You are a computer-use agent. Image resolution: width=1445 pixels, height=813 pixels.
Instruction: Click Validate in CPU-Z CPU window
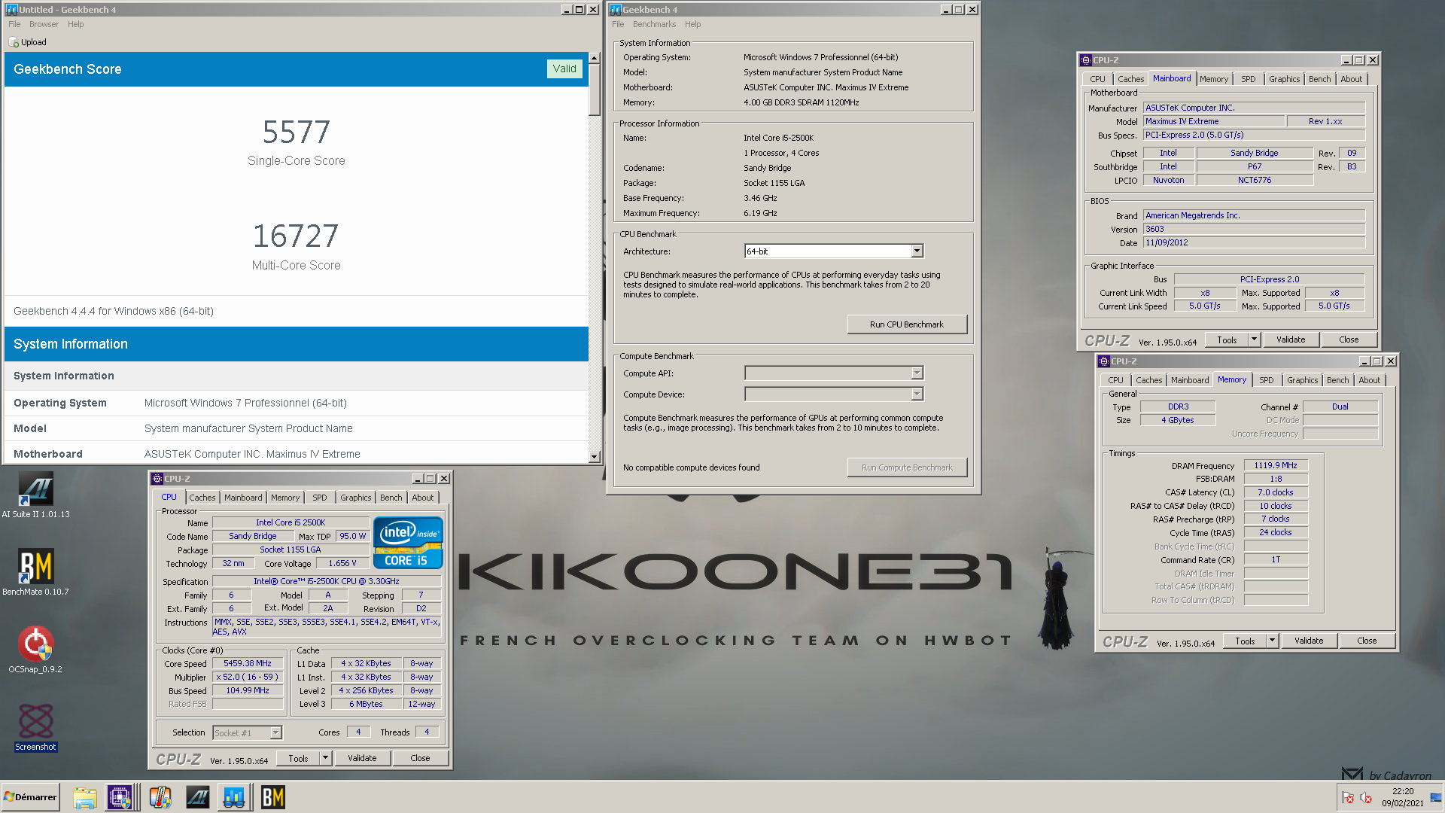click(362, 759)
